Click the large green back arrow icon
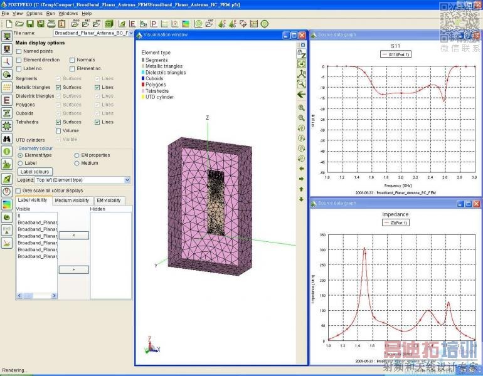Viewport: 483px width, 376px height. click(x=301, y=95)
